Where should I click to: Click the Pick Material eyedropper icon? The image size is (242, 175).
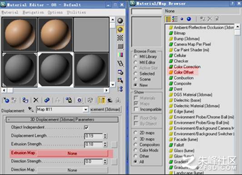(31, 109)
